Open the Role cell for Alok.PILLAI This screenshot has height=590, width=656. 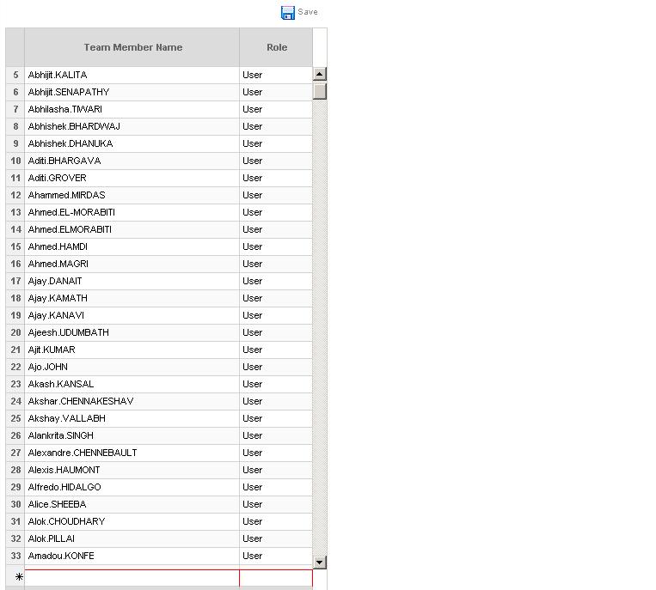(x=276, y=538)
